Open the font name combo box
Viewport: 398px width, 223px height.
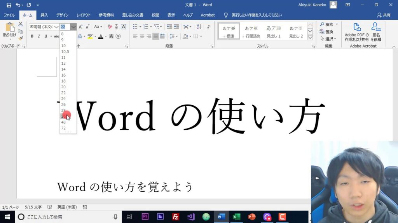pyautogui.click(x=44, y=27)
